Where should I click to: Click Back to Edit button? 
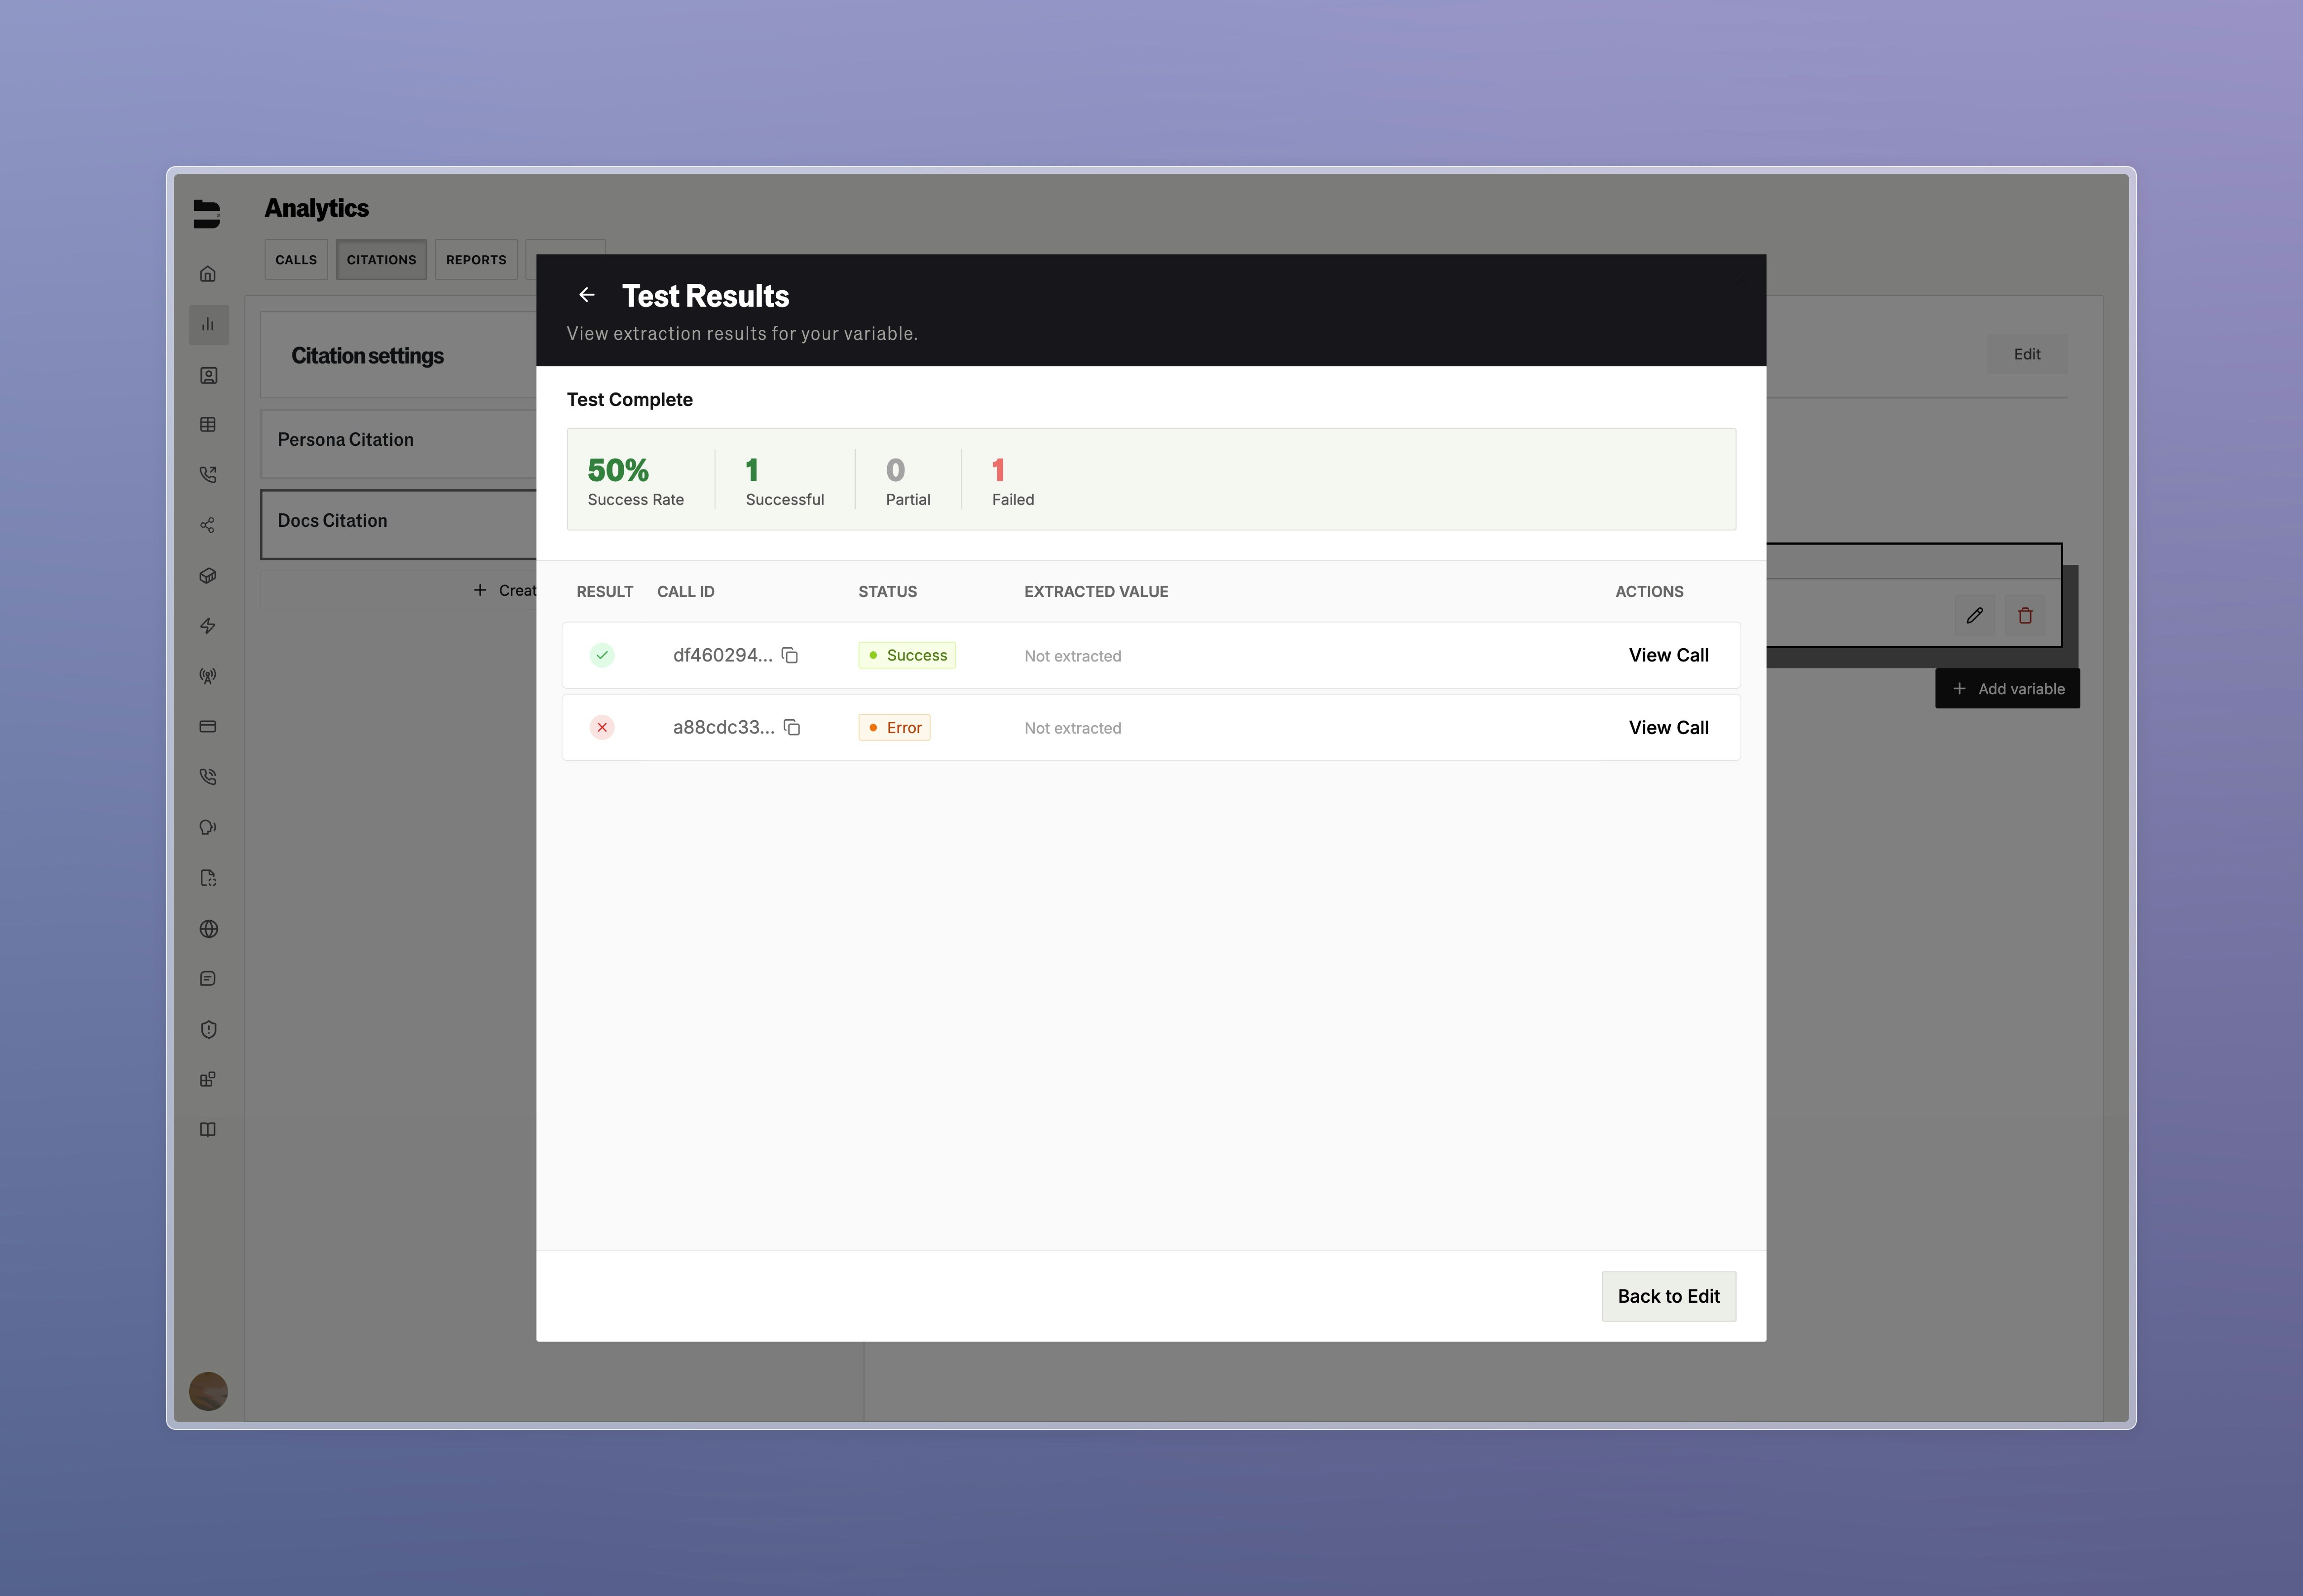1668,1295
